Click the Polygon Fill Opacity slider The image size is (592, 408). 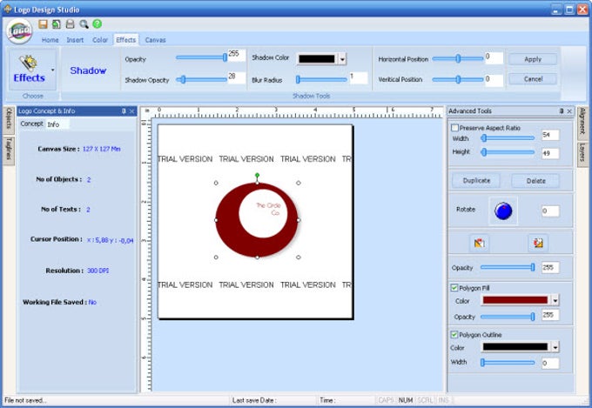pos(508,317)
